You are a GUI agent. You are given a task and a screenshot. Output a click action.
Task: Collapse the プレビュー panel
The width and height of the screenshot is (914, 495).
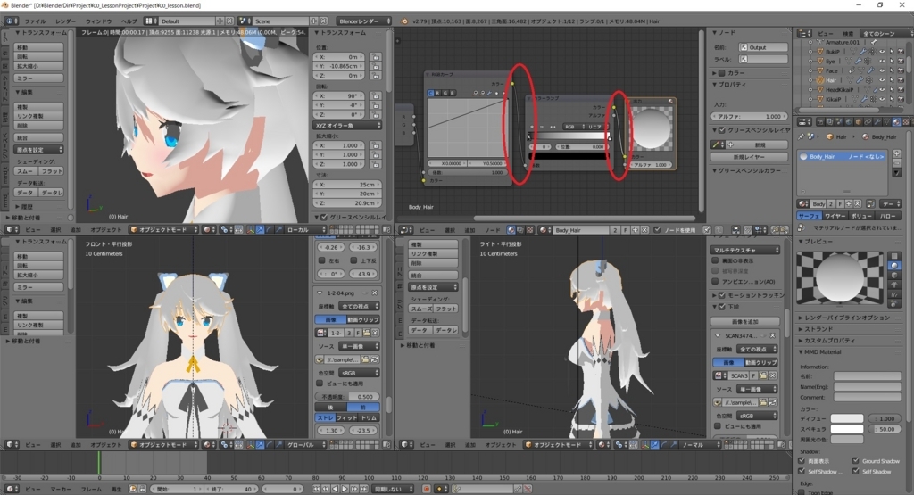click(x=816, y=241)
